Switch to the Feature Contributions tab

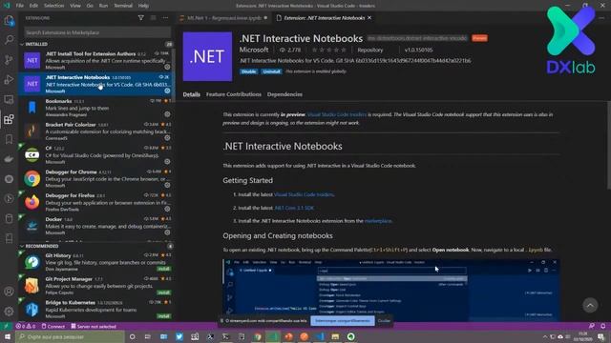click(233, 94)
